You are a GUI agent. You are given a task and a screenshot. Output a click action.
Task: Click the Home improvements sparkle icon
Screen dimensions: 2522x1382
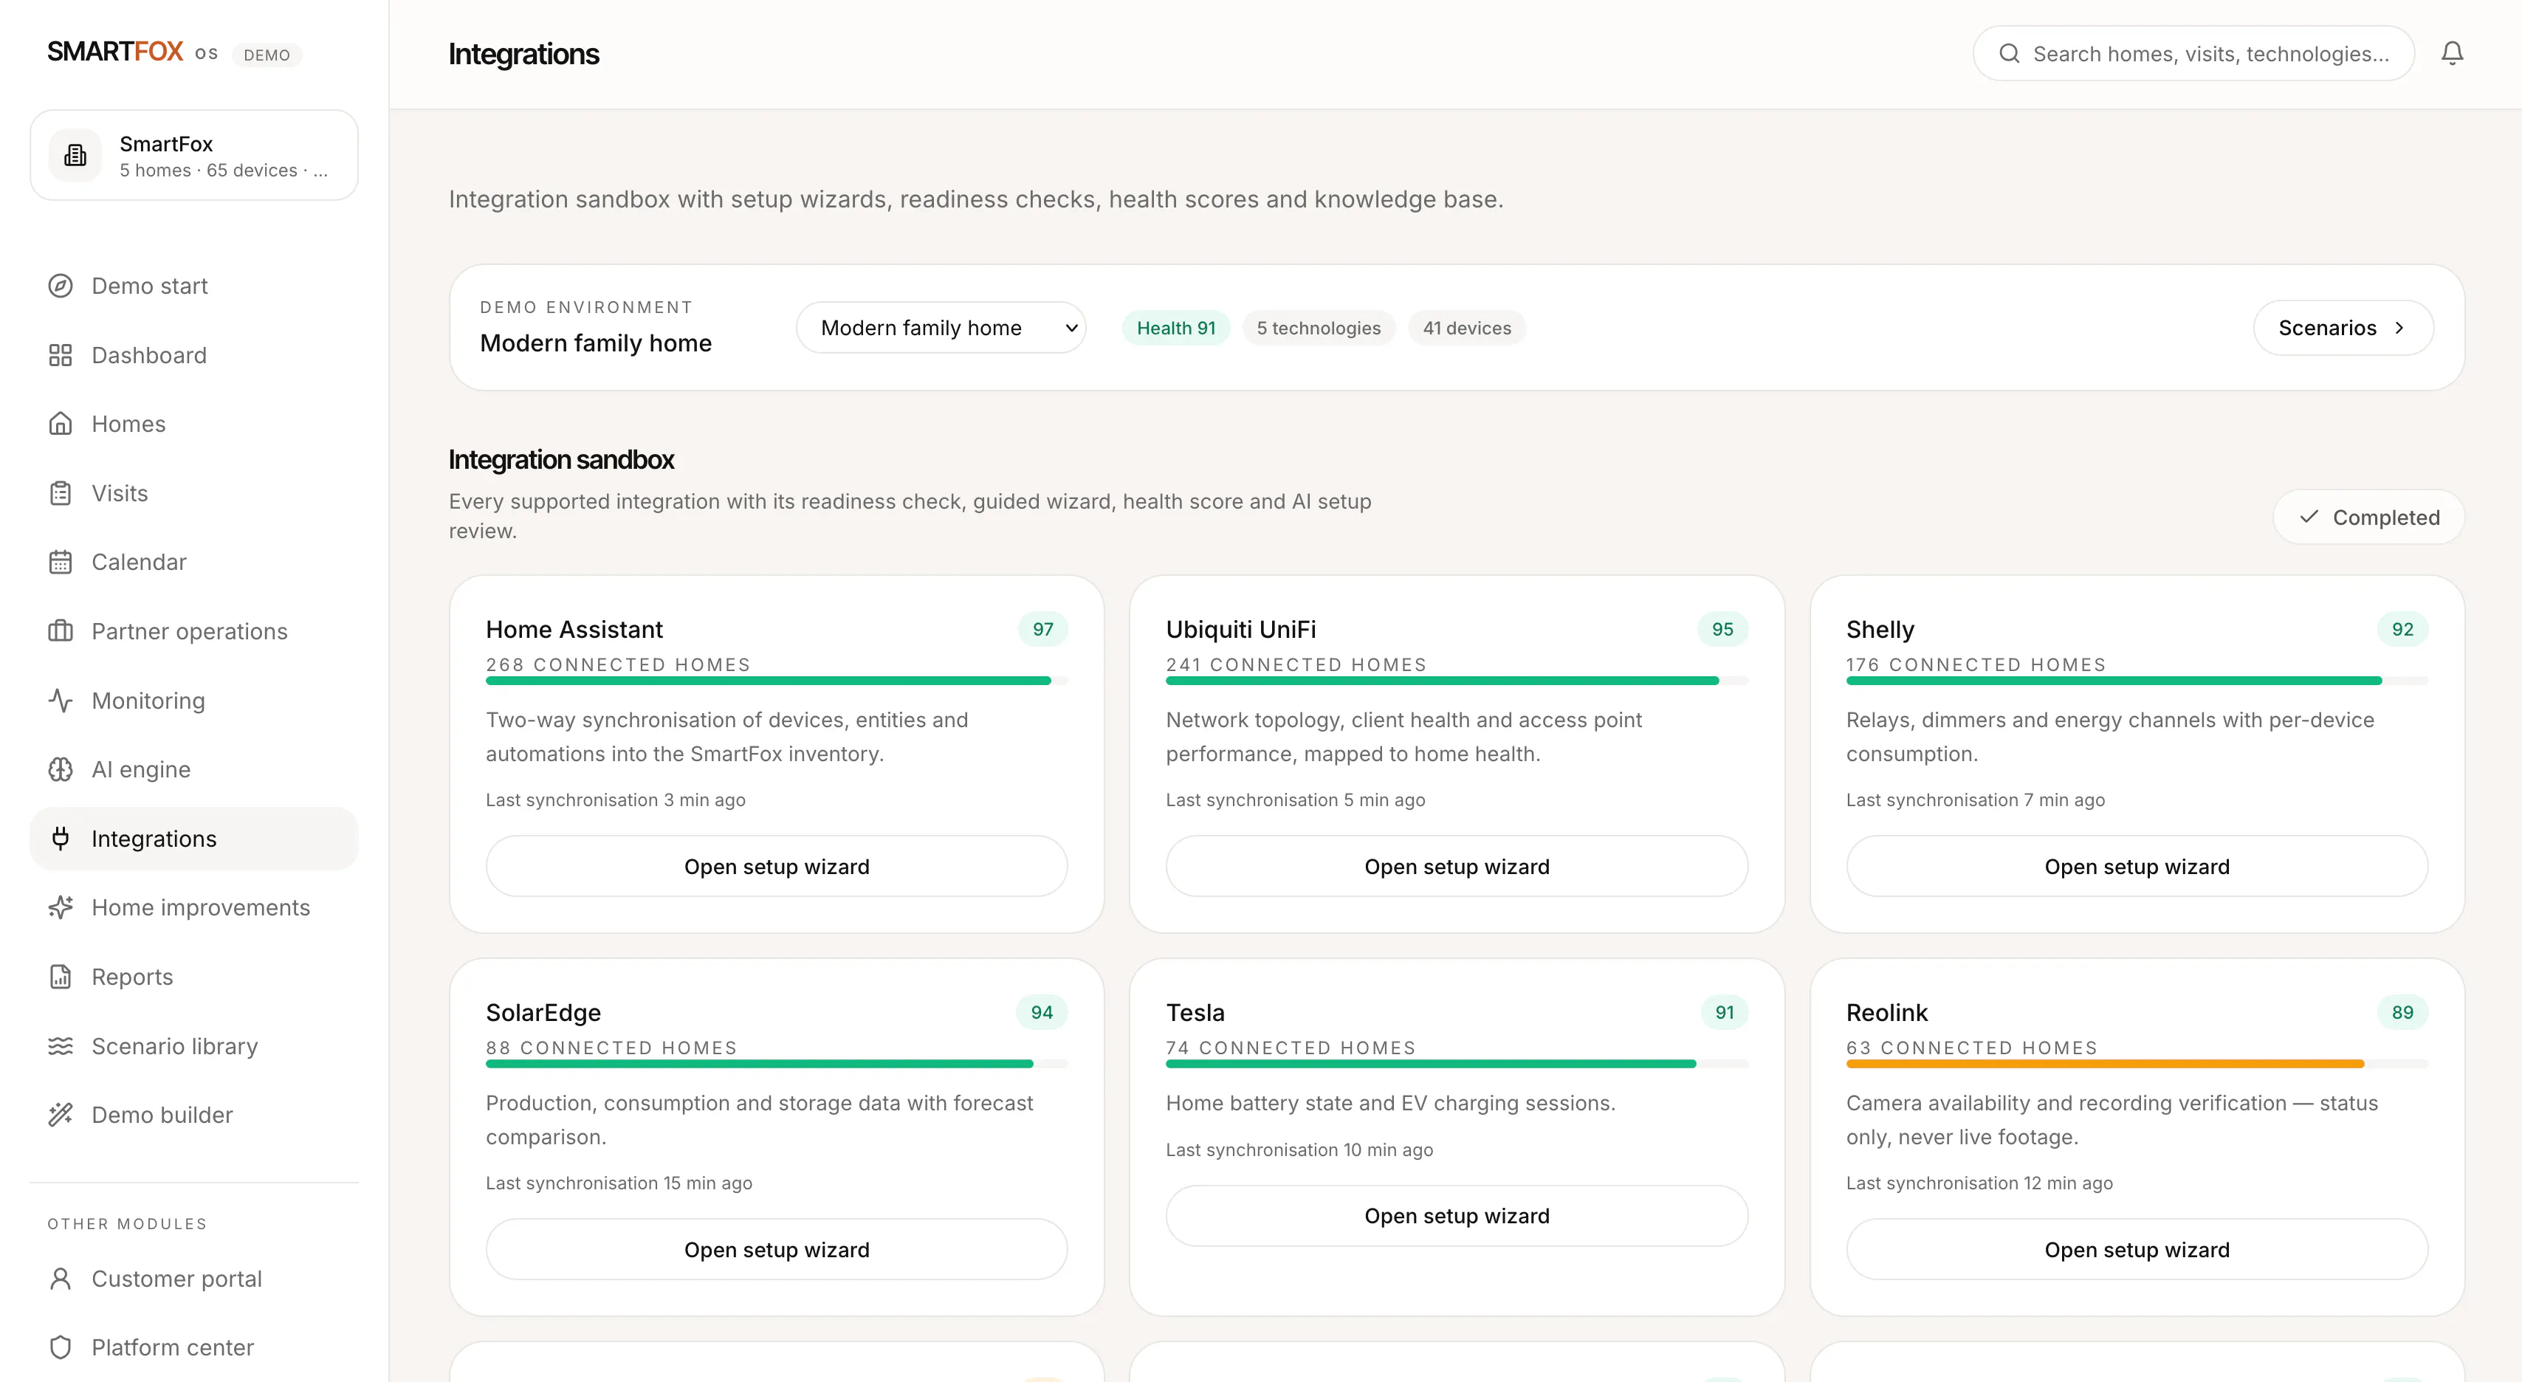61,907
